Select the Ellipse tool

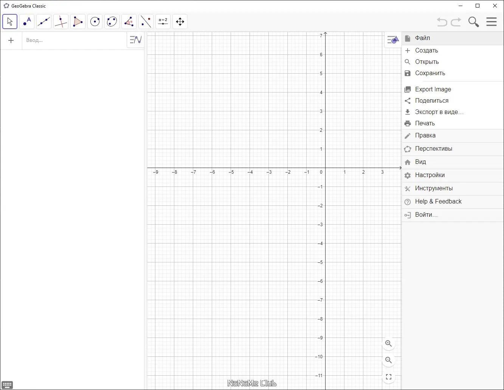tap(112, 22)
